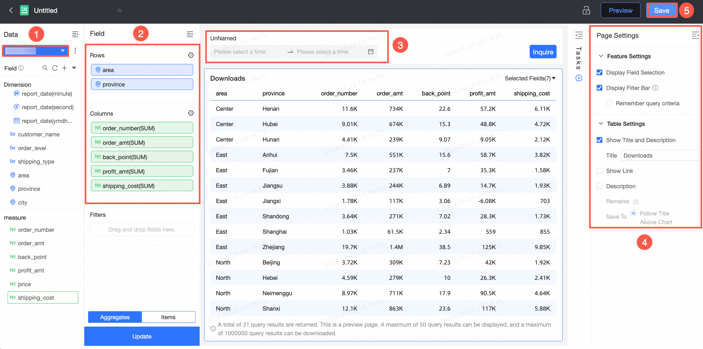Switch to the Items tab
703x349 pixels.
(168, 317)
